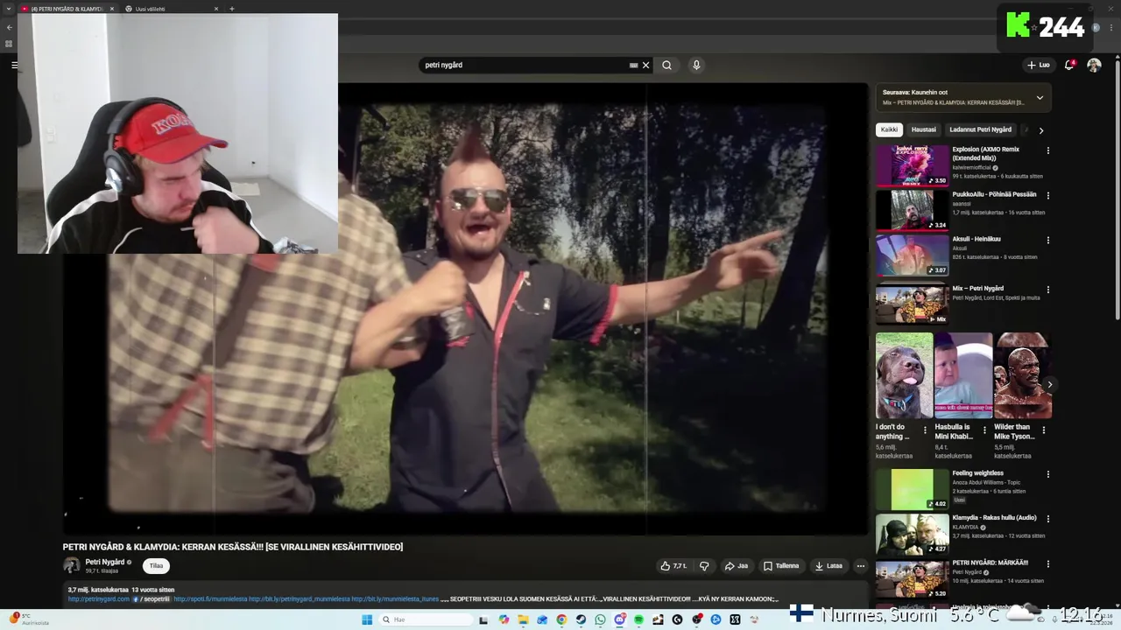The width and height of the screenshot is (1121, 630).
Task: Download the video with Lataa button
Action: [828, 566]
